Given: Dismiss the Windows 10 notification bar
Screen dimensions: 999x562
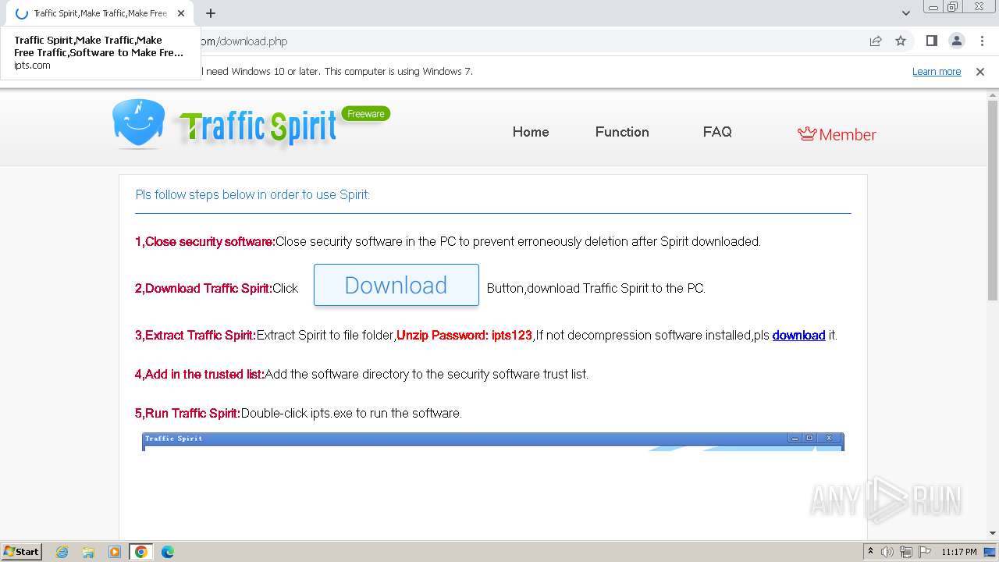Looking at the screenshot, I should coord(980,71).
